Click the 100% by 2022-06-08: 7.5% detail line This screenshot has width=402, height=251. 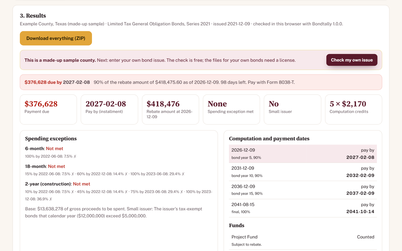51,156
